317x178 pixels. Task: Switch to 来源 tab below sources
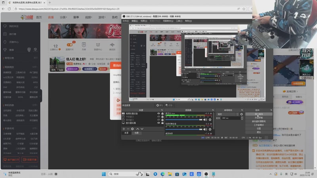tap(126, 133)
